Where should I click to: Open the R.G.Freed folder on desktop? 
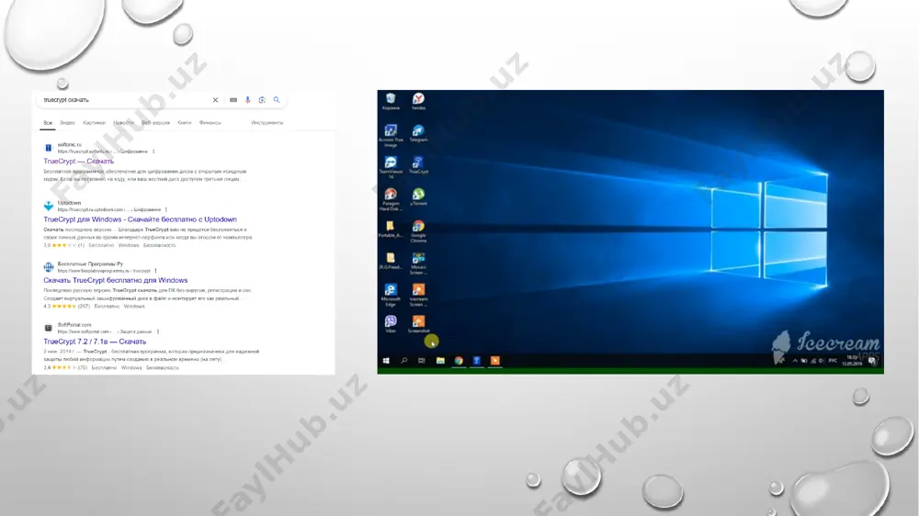(391, 261)
